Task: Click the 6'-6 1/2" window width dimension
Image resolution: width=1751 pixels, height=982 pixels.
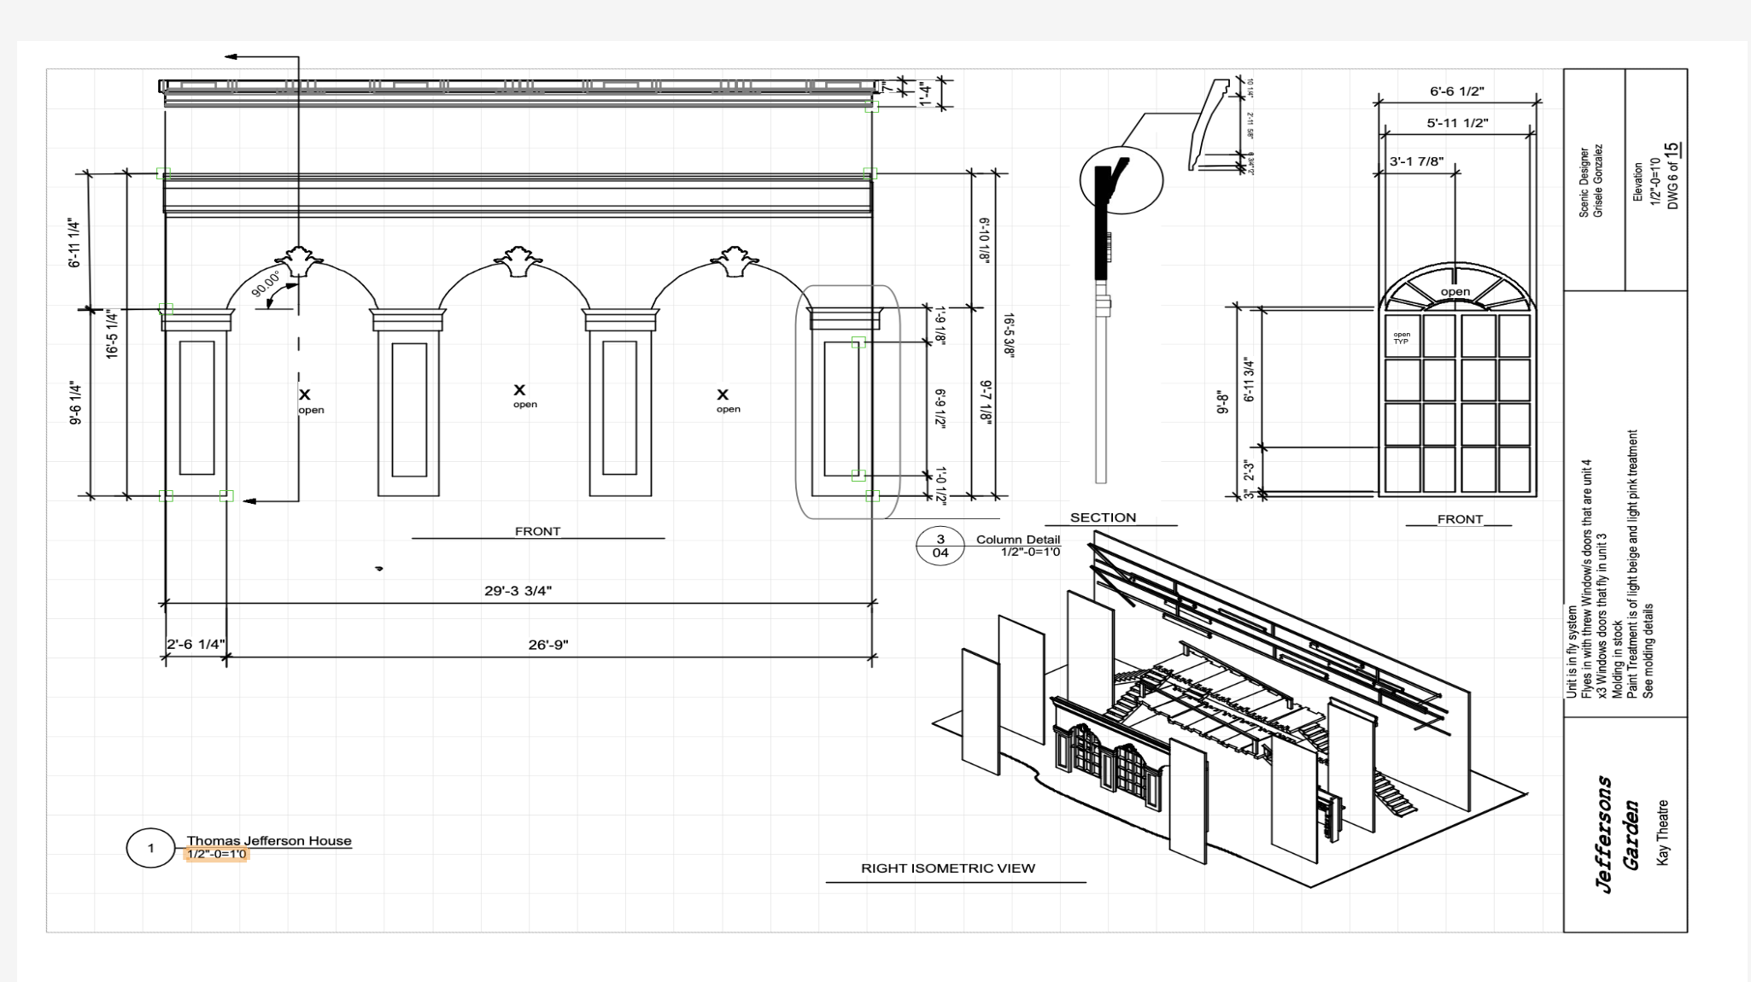Action: pos(1457,91)
